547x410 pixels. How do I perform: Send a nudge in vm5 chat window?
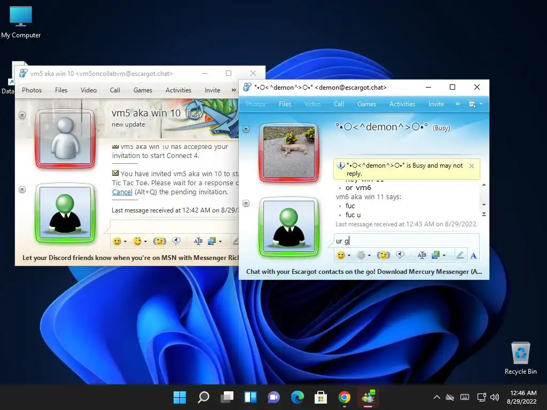(159, 241)
